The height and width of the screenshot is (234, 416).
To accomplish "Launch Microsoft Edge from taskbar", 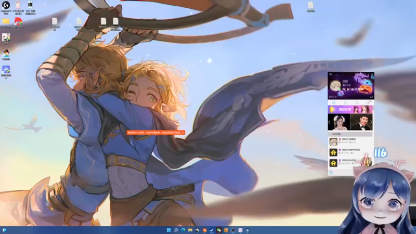I will tap(183, 230).
